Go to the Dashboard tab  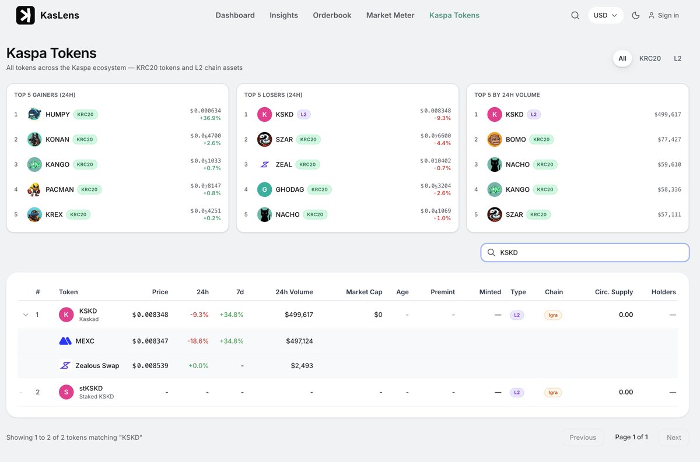pos(235,15)
